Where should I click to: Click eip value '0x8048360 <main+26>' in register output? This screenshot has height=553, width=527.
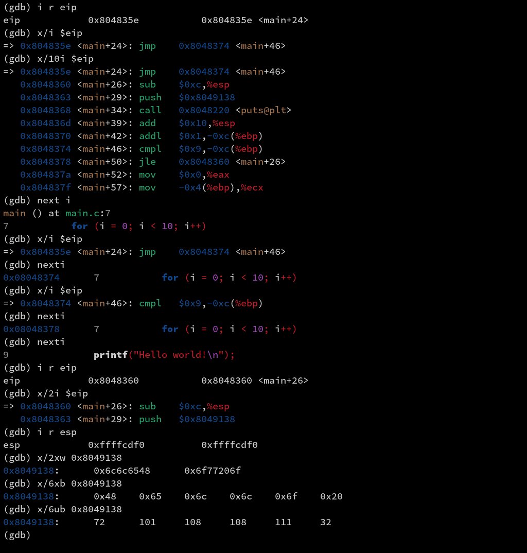255,381
